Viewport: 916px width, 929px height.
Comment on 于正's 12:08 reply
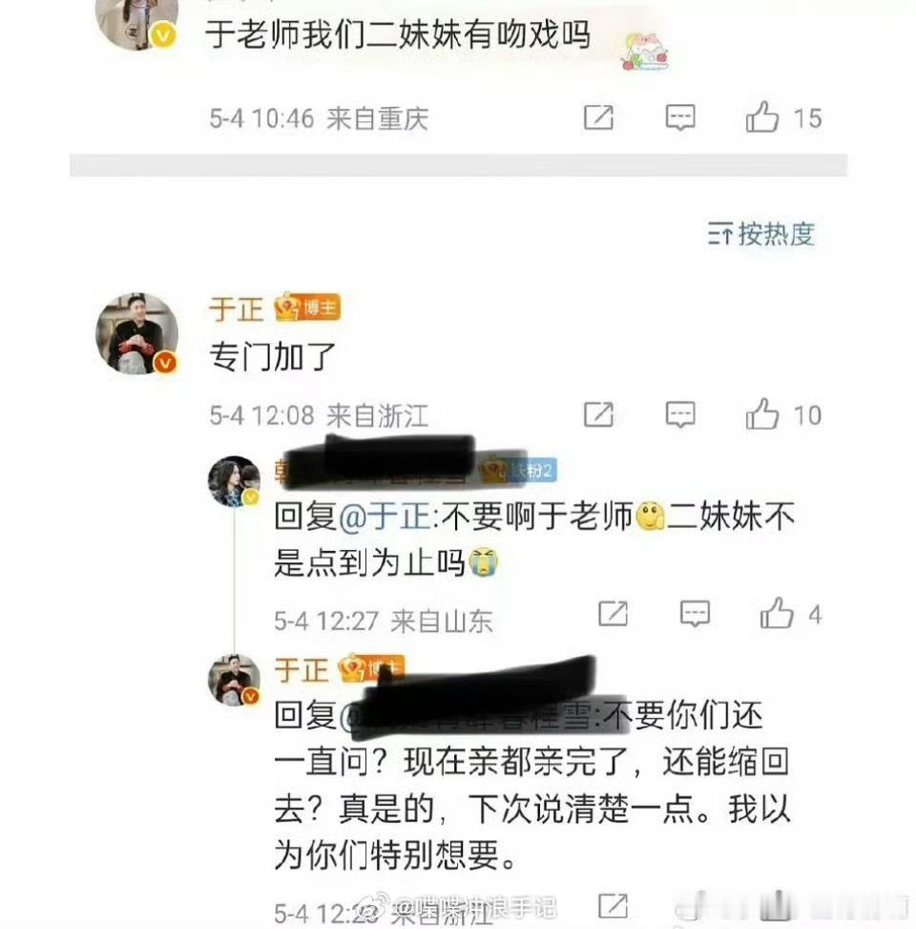[680, 414]
